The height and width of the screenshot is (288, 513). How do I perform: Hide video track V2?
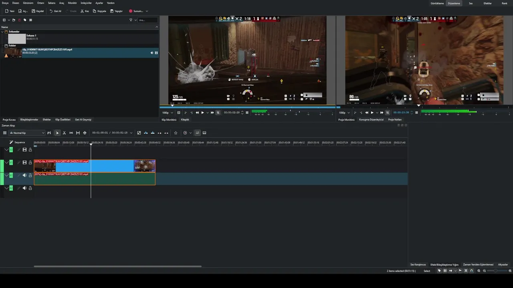(x=24, y=150)
